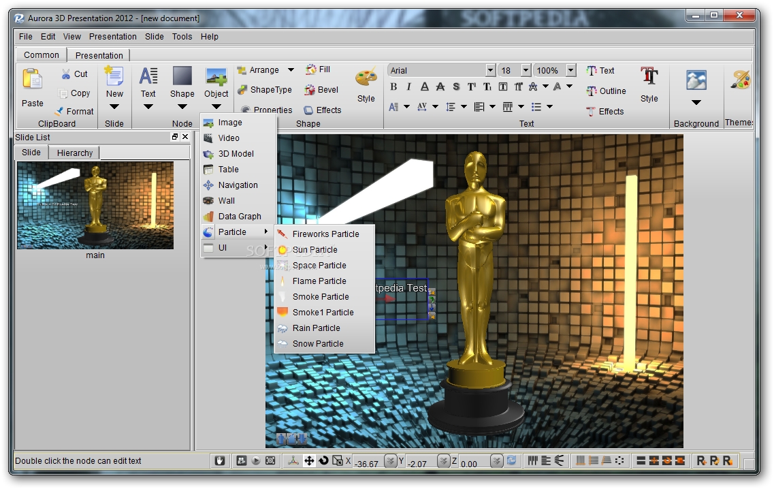774x489 pixels.
Task: Switch to the Hierarchy tab
Action: (x=74, y=153)
